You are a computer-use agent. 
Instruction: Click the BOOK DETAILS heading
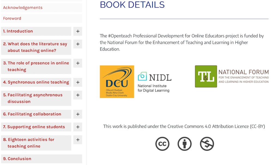pyautogui.click(x=132, y=5)
